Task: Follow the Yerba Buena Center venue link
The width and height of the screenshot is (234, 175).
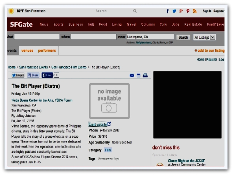Action: point(42,100)
